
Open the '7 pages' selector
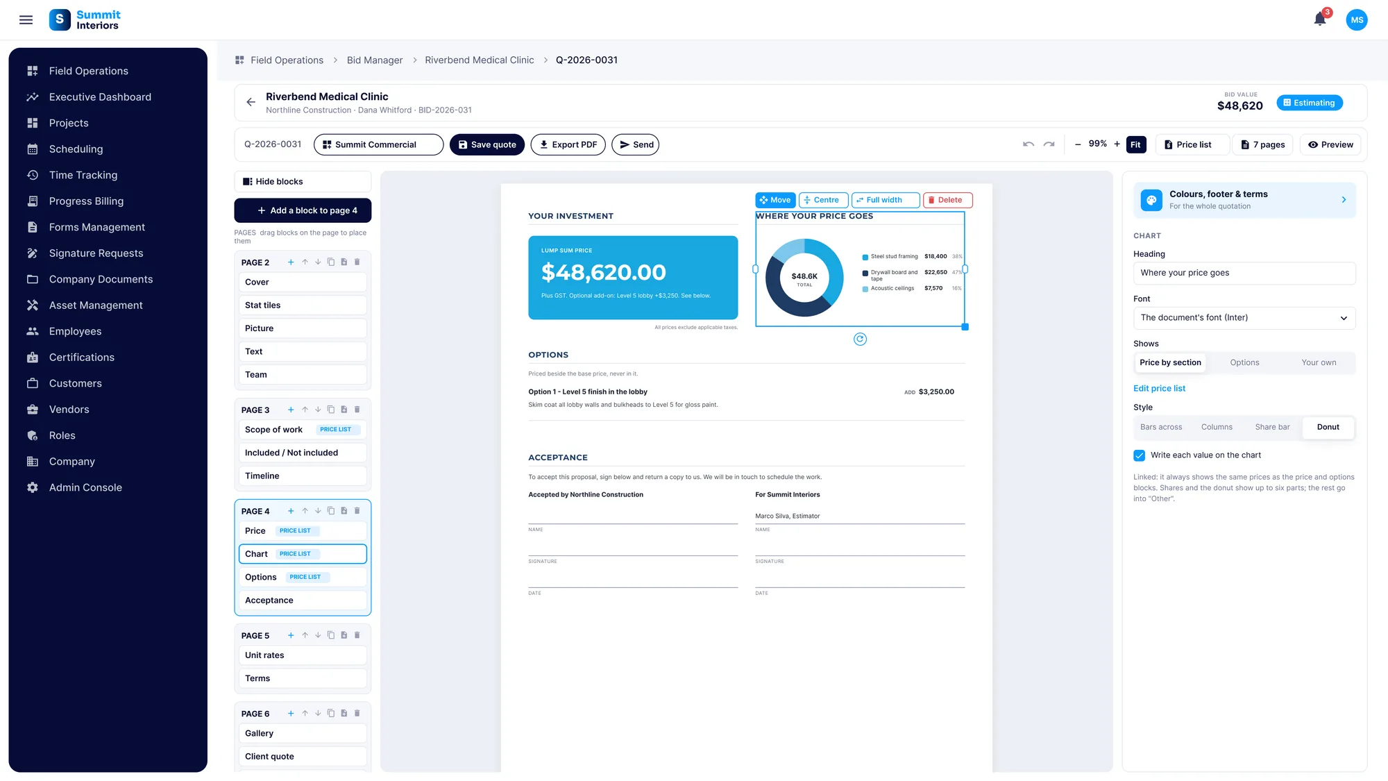click(1262, 144)
